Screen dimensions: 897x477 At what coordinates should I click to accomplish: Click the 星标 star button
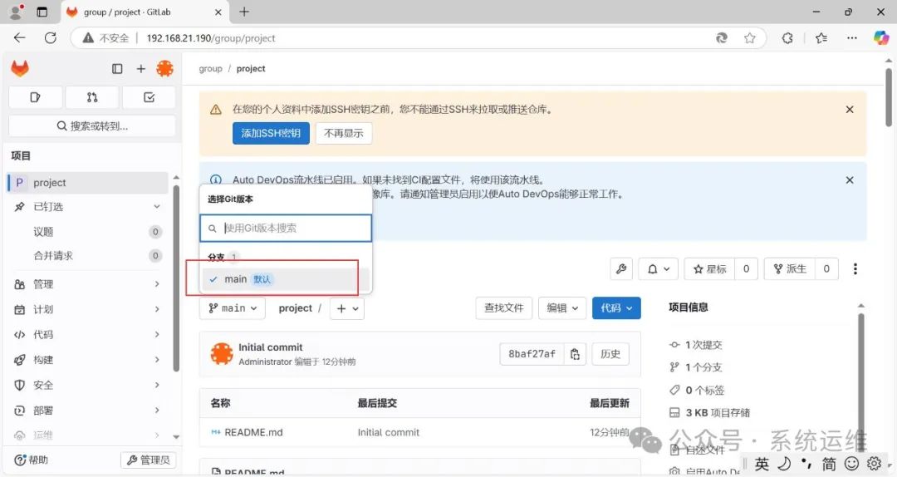(710, 268)
